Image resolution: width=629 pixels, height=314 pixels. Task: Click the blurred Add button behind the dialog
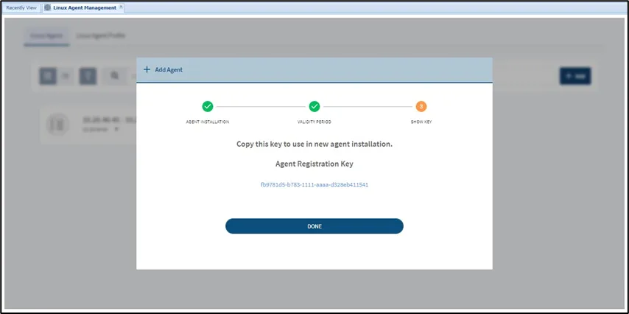[574, 76]
